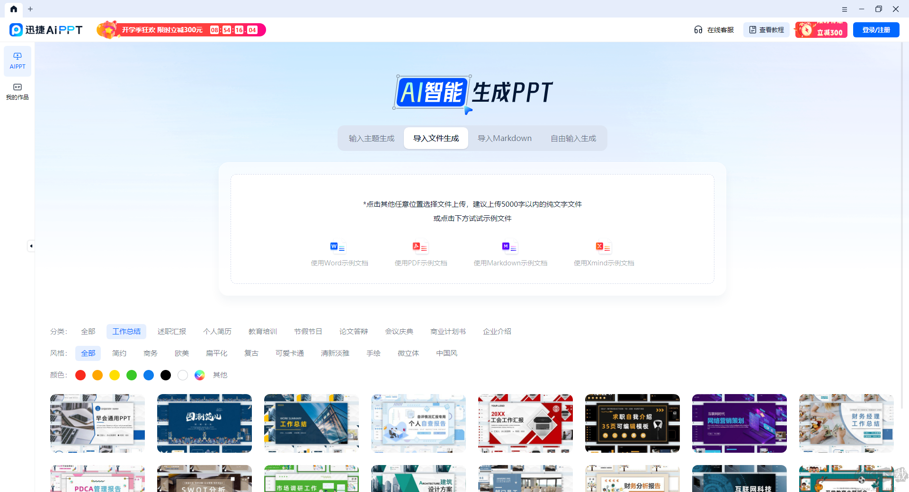Select style 全部
Viewport: 909px width, 492px height.
tap(88, 353)
